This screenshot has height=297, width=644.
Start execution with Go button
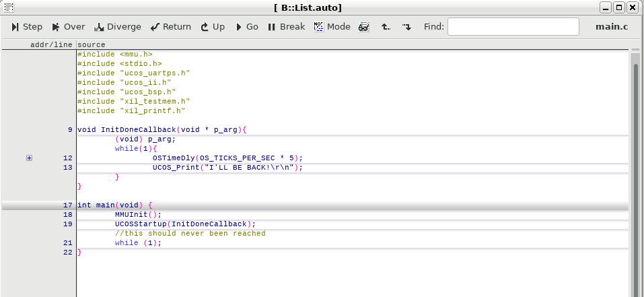point(246,27)
